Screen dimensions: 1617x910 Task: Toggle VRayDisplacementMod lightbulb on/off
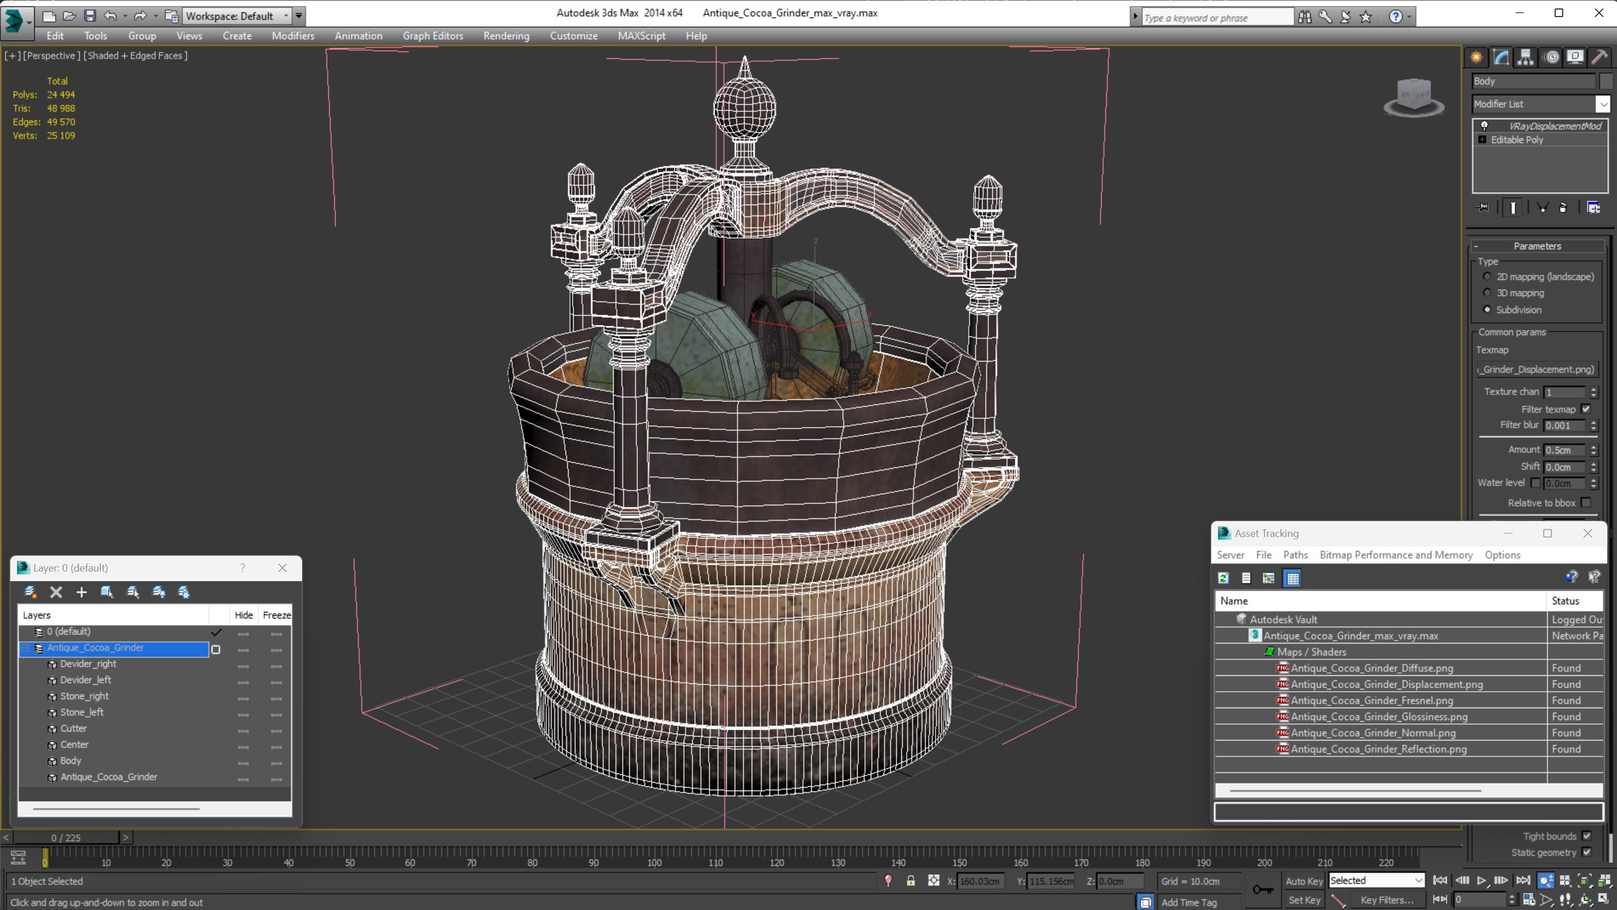(x=1484, y=126)
